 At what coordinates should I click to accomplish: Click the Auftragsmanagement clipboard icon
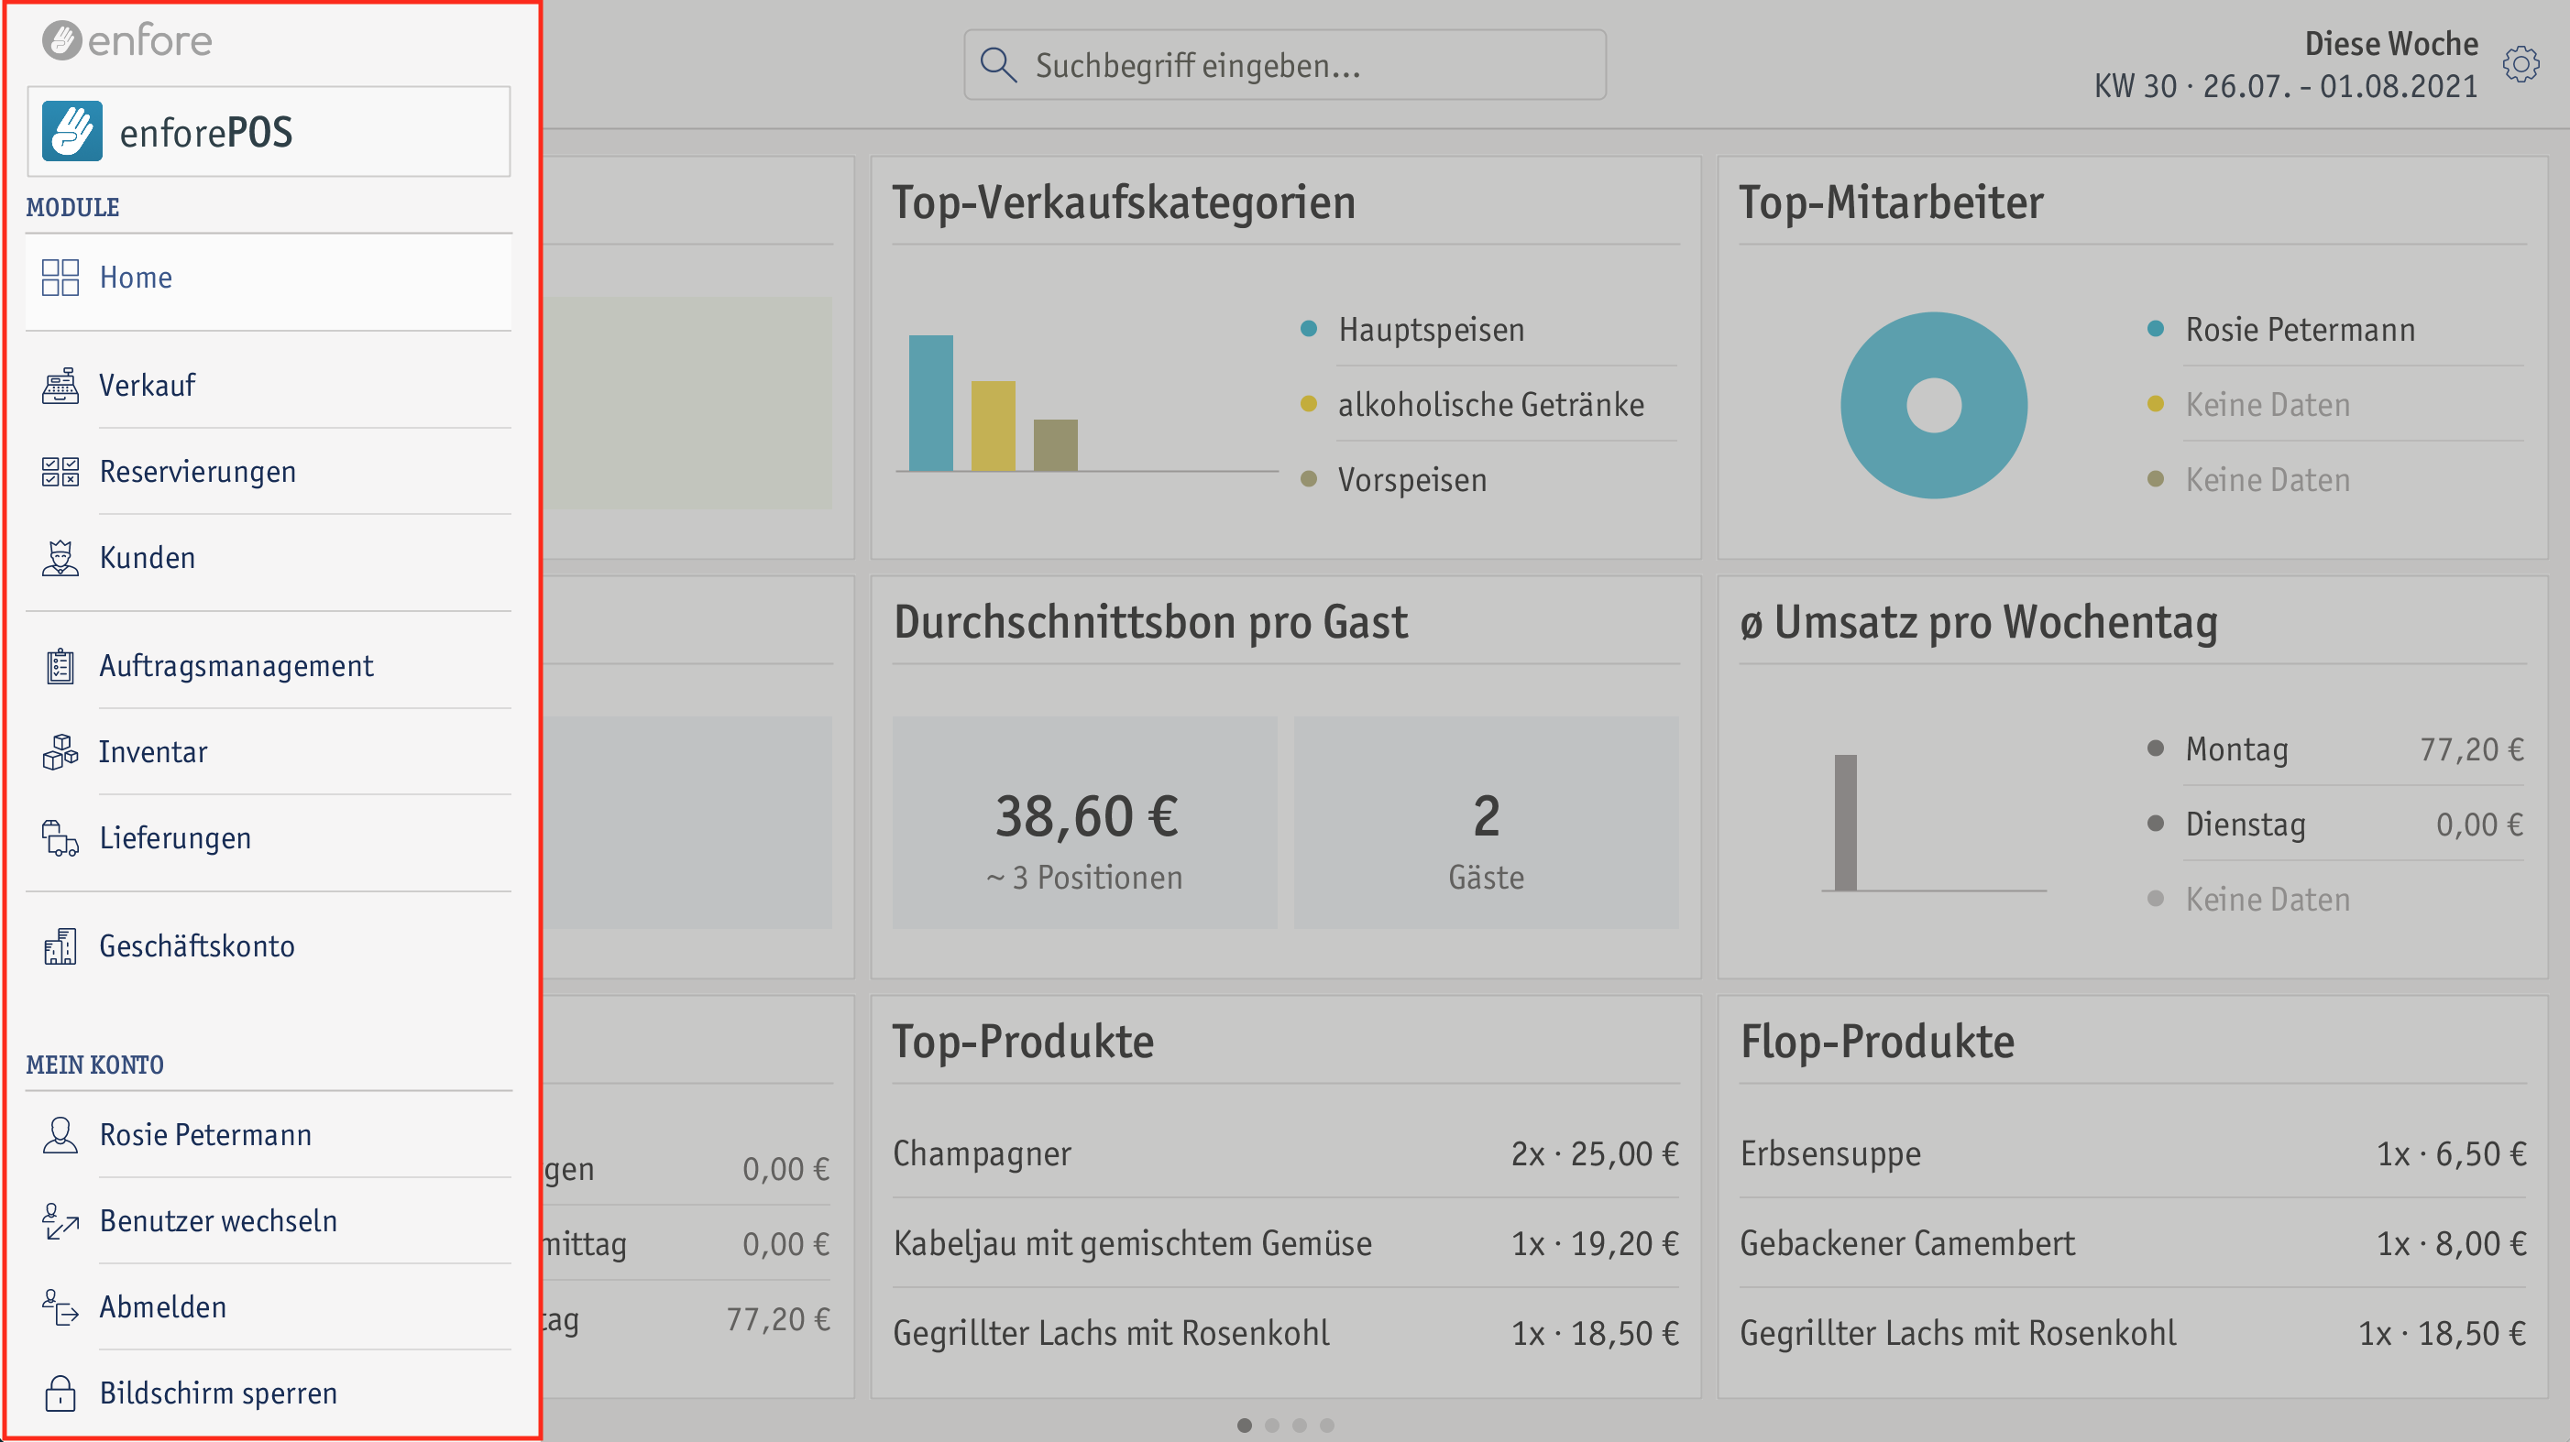[x=60, y=666]
